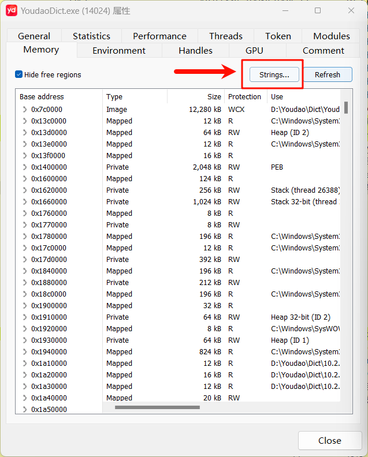Click the 824 kB size cell
The height and width of the screenshot is (457, 368).
click(x=210, y=352)
